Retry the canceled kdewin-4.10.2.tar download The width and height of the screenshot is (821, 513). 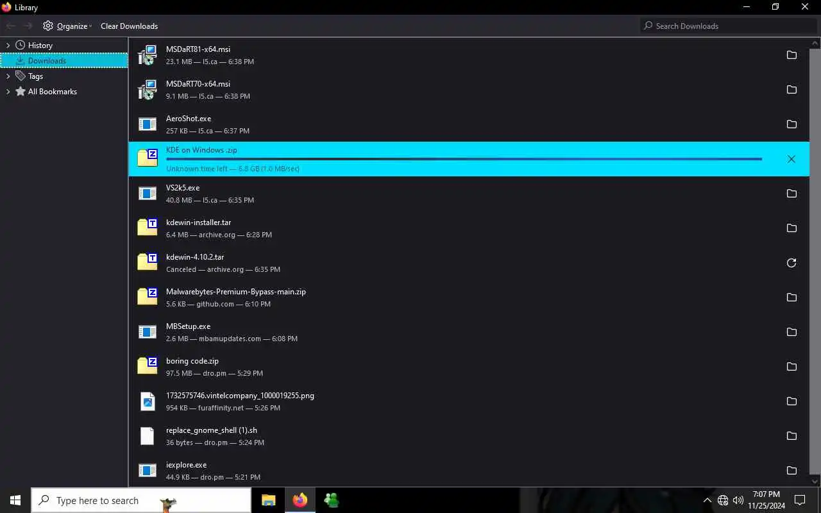tap(791, 263)
